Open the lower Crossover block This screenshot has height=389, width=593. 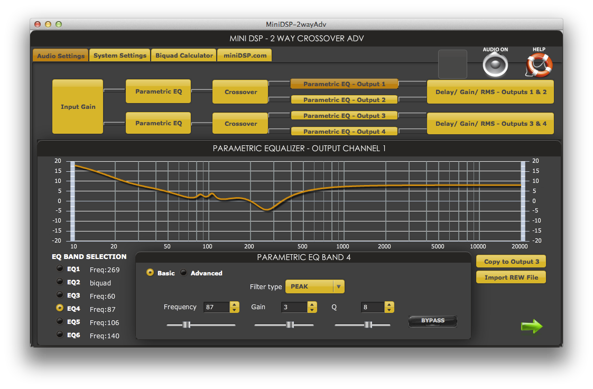coord(240,124)
